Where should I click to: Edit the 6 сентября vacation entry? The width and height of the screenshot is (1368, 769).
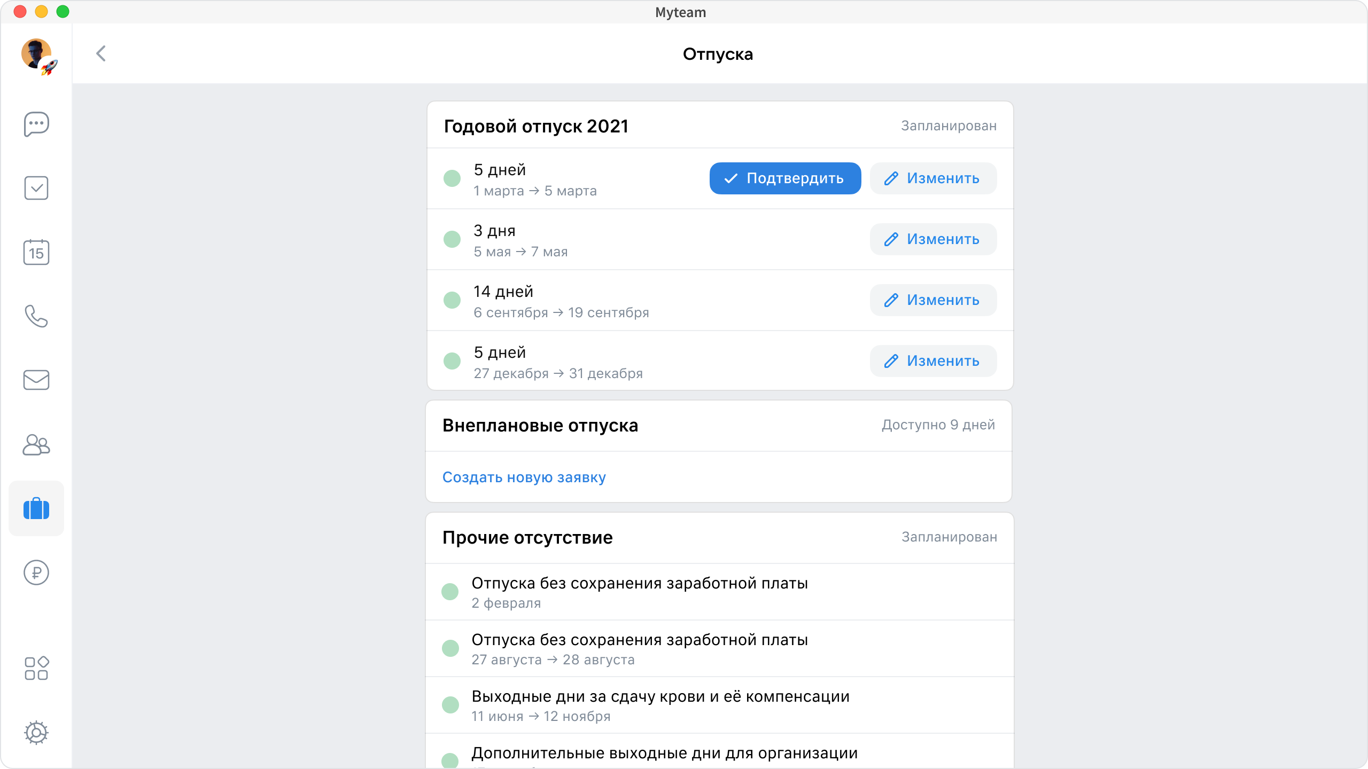tap(933, 300)
